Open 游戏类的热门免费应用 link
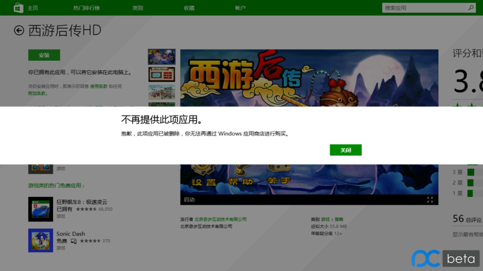 point(56,185)
